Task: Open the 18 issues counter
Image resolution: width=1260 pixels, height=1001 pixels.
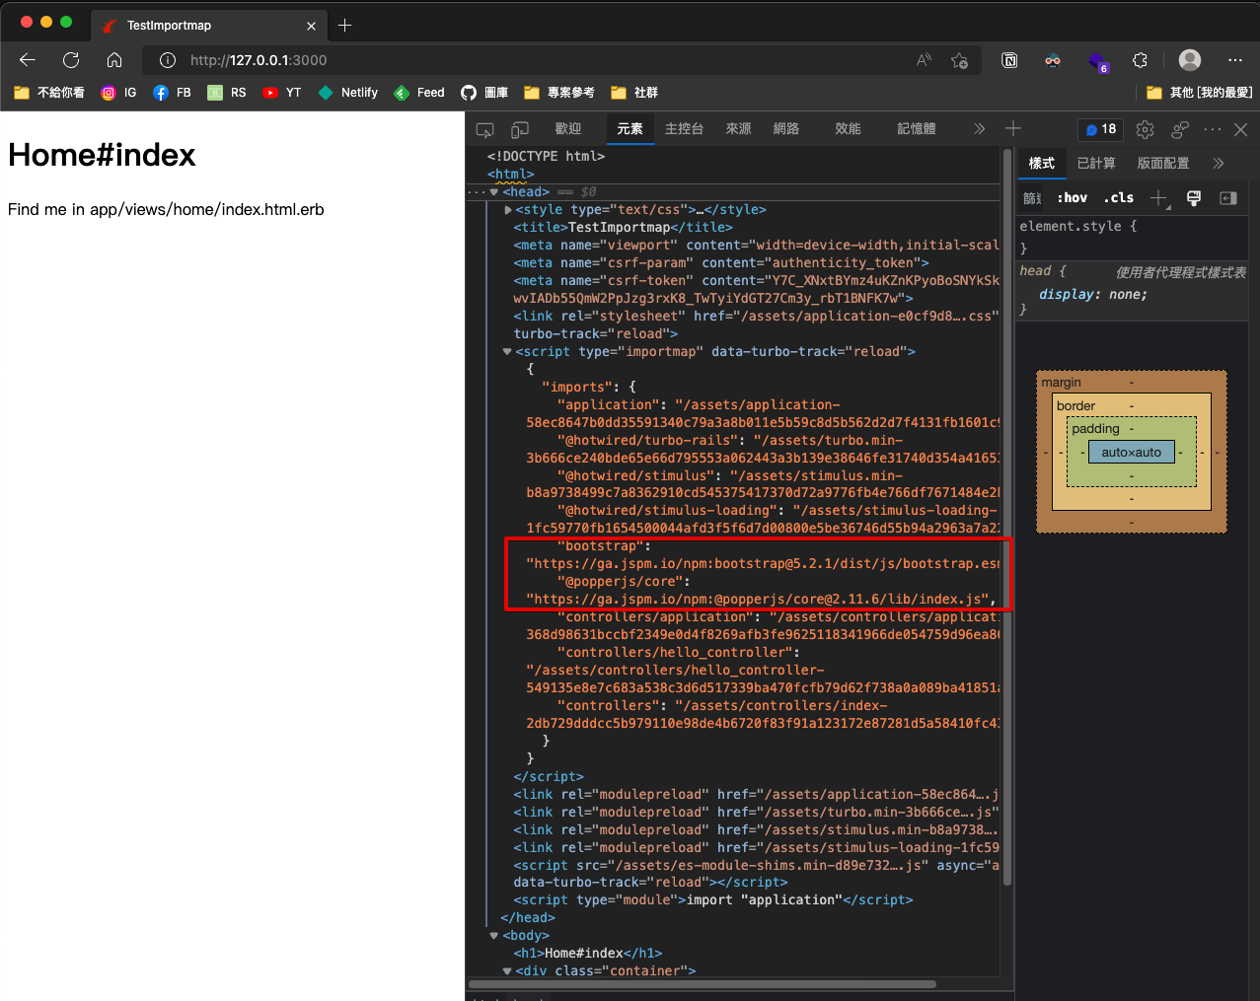Action: tap(1101, 129)
